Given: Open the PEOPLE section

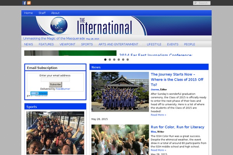Looking at the screenshot, I should 190,44.
